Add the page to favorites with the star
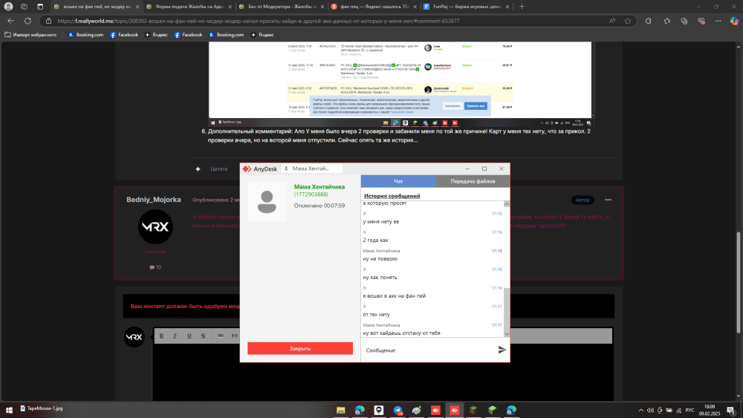Screen dimensions: 743x418 [x=628, y=21]
